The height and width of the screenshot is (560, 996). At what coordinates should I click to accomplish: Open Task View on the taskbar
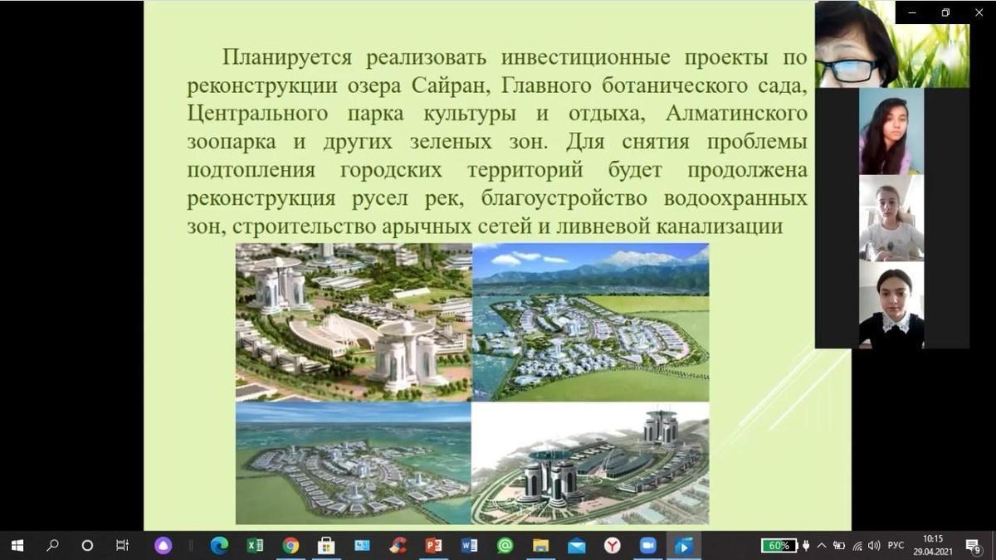122,545
